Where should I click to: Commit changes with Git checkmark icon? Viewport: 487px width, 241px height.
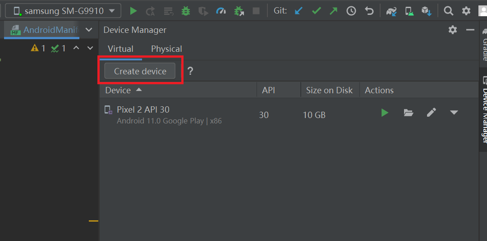(316, 11)
